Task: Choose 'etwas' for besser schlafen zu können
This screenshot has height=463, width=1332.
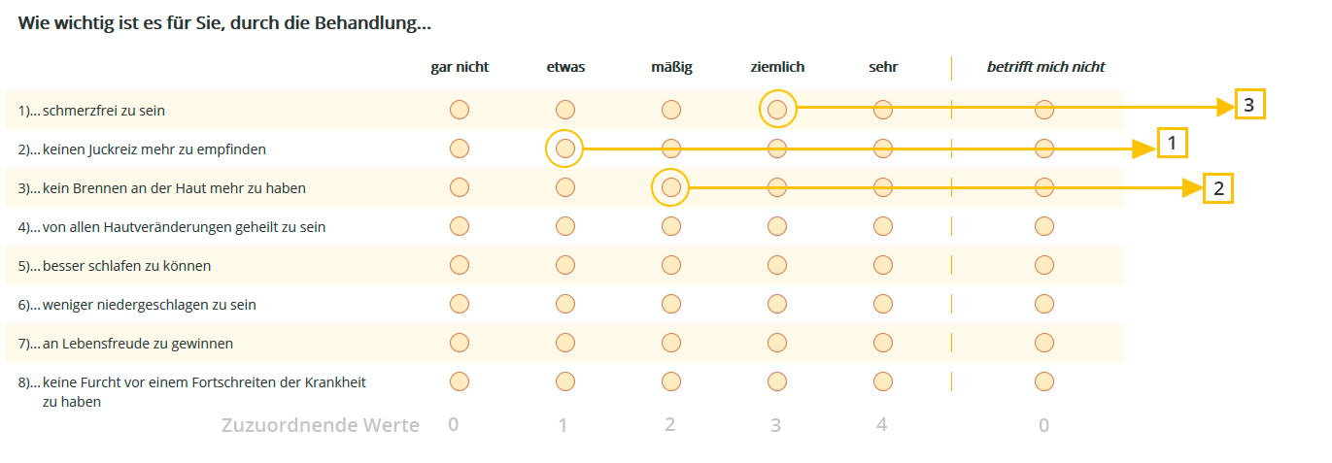Action: point(565,265)
